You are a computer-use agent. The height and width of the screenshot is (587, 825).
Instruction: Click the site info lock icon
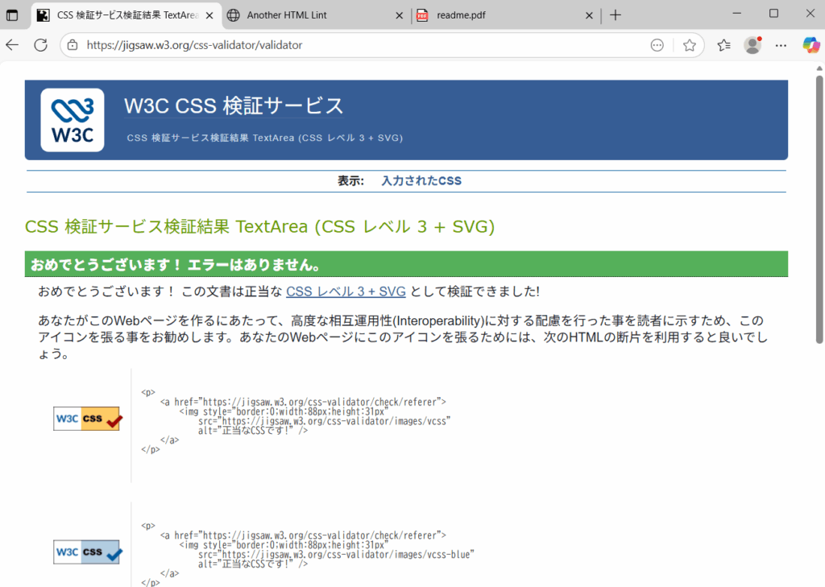click(x=73, y=45)
